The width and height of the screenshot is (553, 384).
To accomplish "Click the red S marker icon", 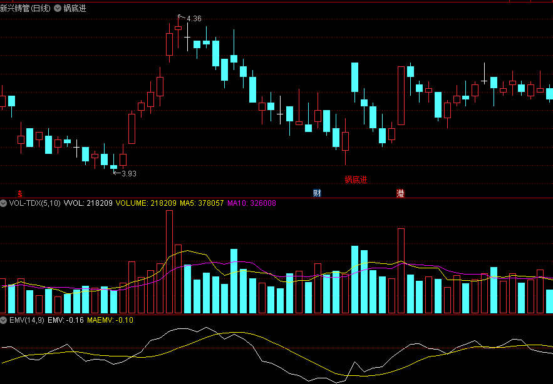I will click(20, 193).
